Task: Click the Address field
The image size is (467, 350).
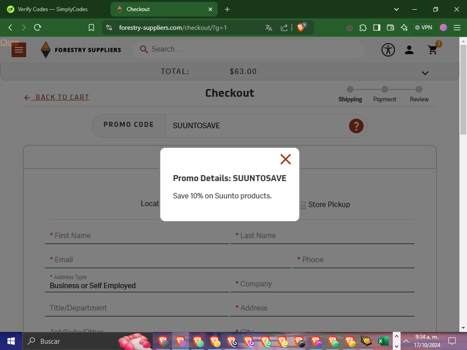Action: click(x=322, y=308)
